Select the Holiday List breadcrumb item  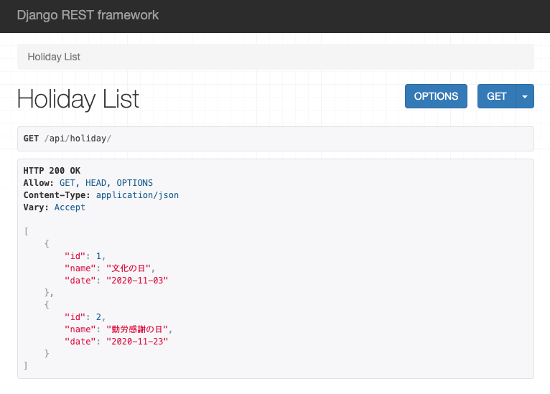pyautogui.click(x=54, y=57)
